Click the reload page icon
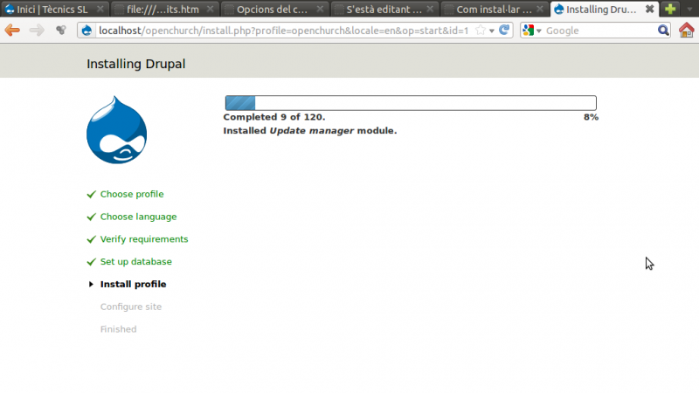This screenshot has height=393, width=699. pos(504,30)
